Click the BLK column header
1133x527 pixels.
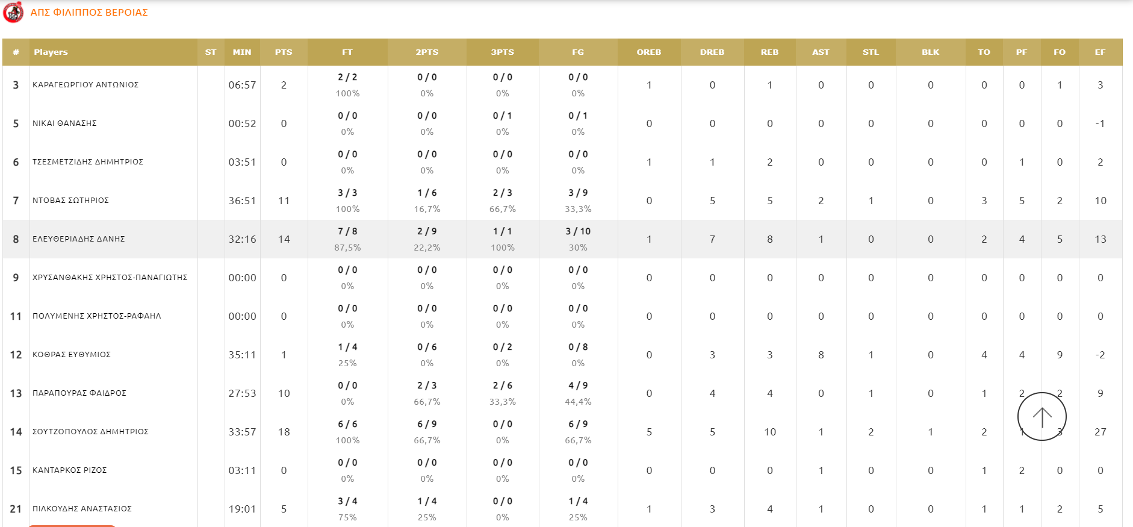click(930, 52)
